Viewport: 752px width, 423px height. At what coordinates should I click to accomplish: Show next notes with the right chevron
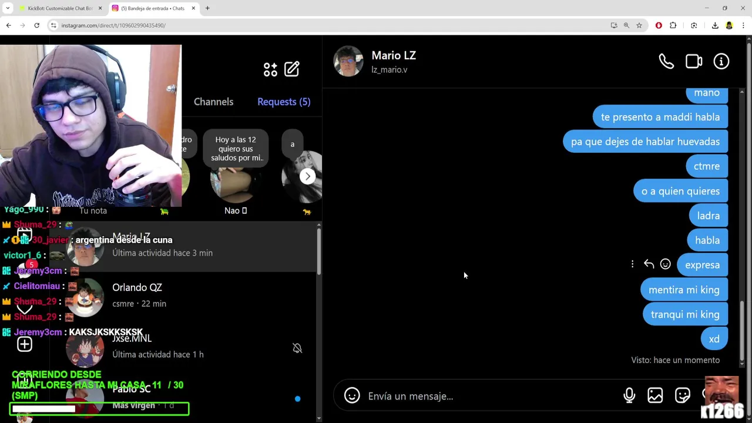point(307,176)
